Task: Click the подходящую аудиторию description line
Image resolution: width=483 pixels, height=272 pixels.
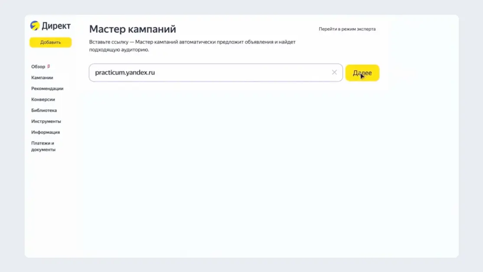Action: coord(119,49)
